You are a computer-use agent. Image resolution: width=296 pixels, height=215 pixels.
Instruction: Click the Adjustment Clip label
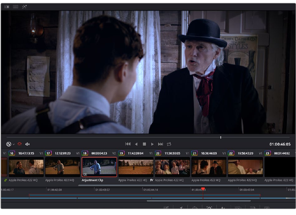pos(92,180)
